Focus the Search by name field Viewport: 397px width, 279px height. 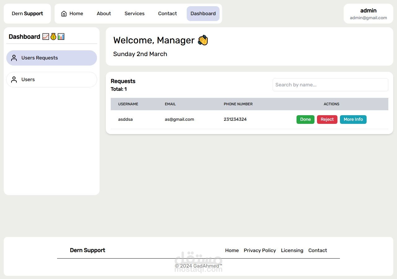[x=330, y=85]
